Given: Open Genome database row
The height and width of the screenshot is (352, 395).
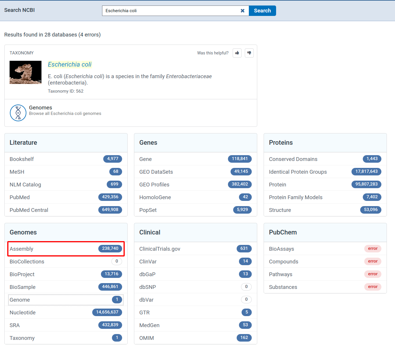Looking at the screenshot, I should click(66, 300).
